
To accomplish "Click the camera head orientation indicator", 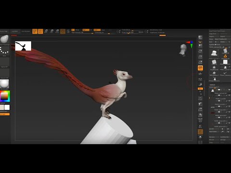I will pos(183,50).
